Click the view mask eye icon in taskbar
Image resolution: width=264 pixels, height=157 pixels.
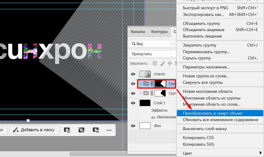[x=95, y=130]
